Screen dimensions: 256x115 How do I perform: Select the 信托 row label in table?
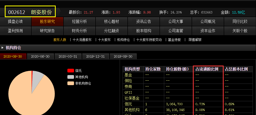[x=128, y=104]
